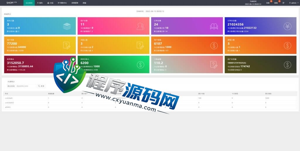
Task: Click the 'ceshidaili2' row name in the agent table
Action: tap(9, 103)
